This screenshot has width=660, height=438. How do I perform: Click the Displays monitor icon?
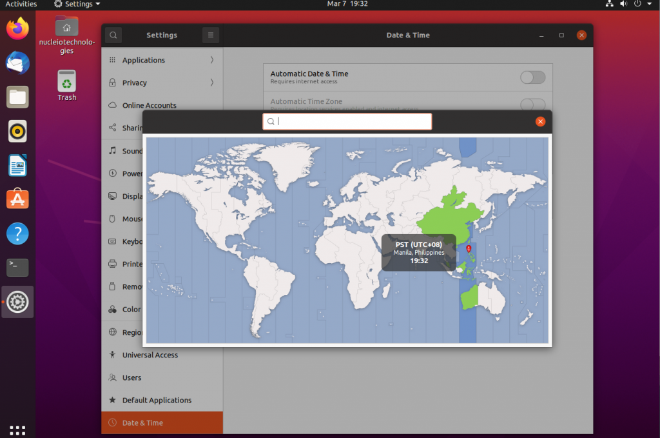[x=112, y=196]
